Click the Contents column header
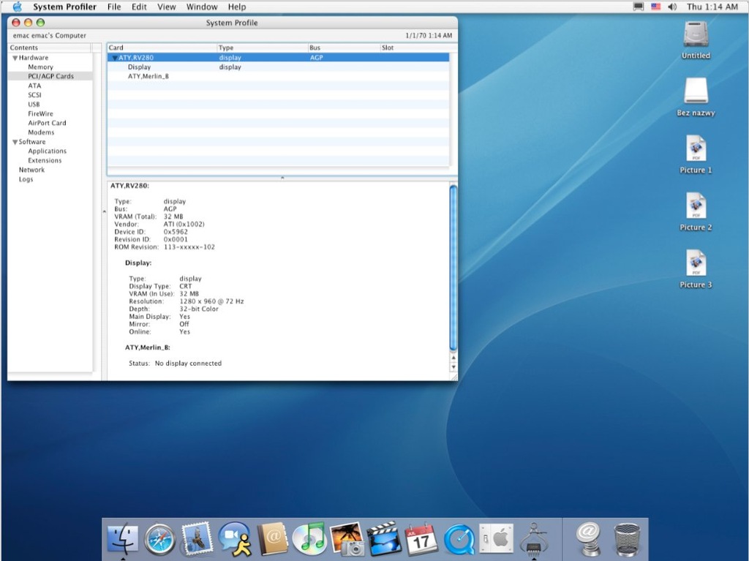The image size is (749, 561). point(50,48)
